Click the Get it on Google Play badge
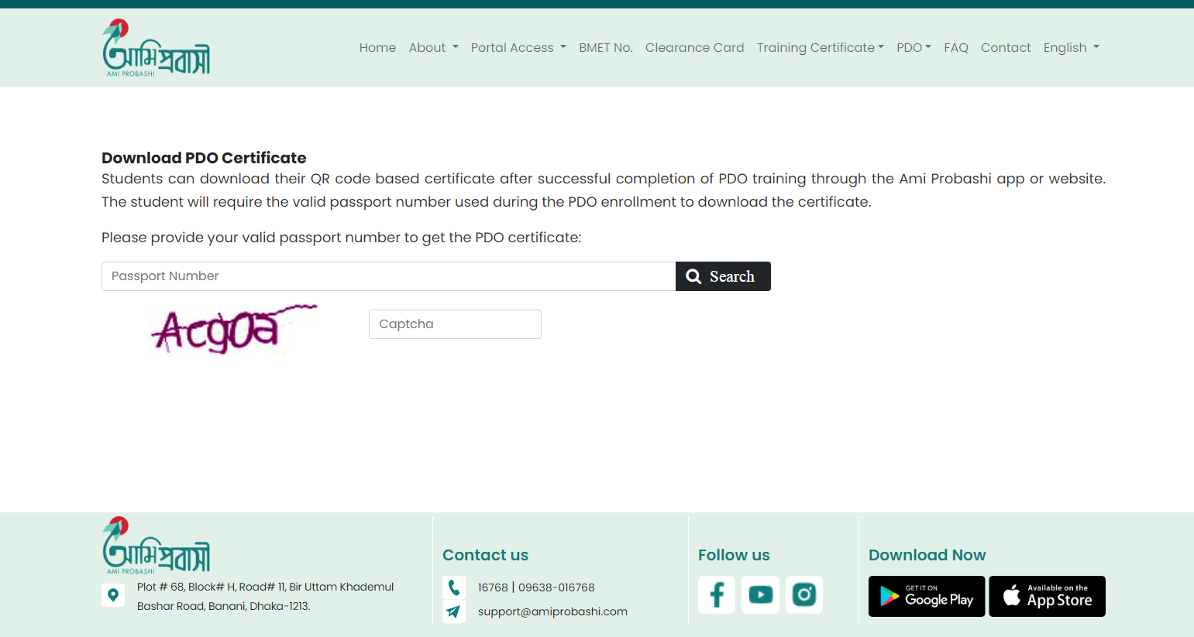Viewport: 1194px width, 637px height. click(926, 596)
